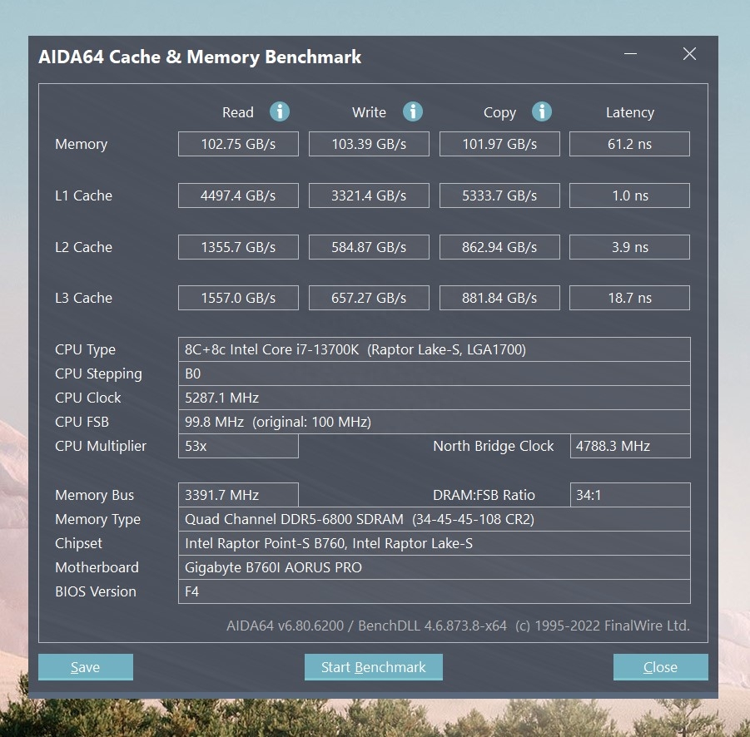Click the L3 Cache row label
750x737 pixels.
pos(84,298)
